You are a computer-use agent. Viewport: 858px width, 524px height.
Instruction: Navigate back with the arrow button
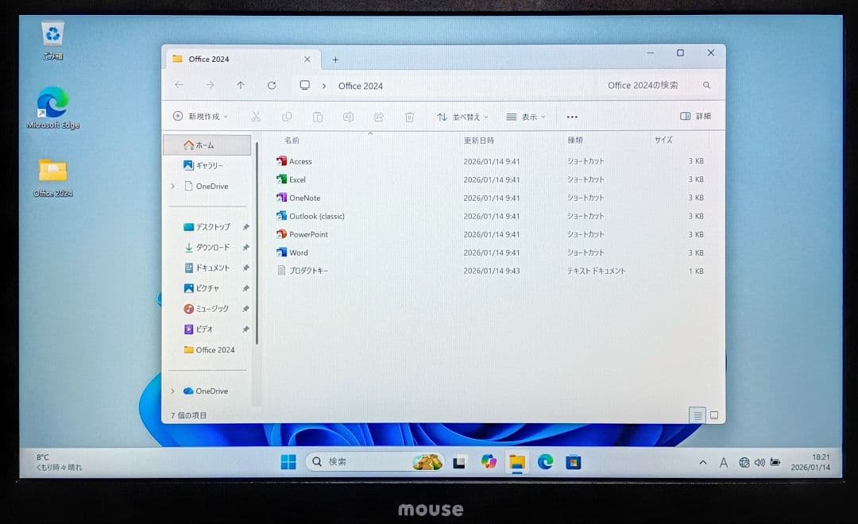[x=179, y=85]
